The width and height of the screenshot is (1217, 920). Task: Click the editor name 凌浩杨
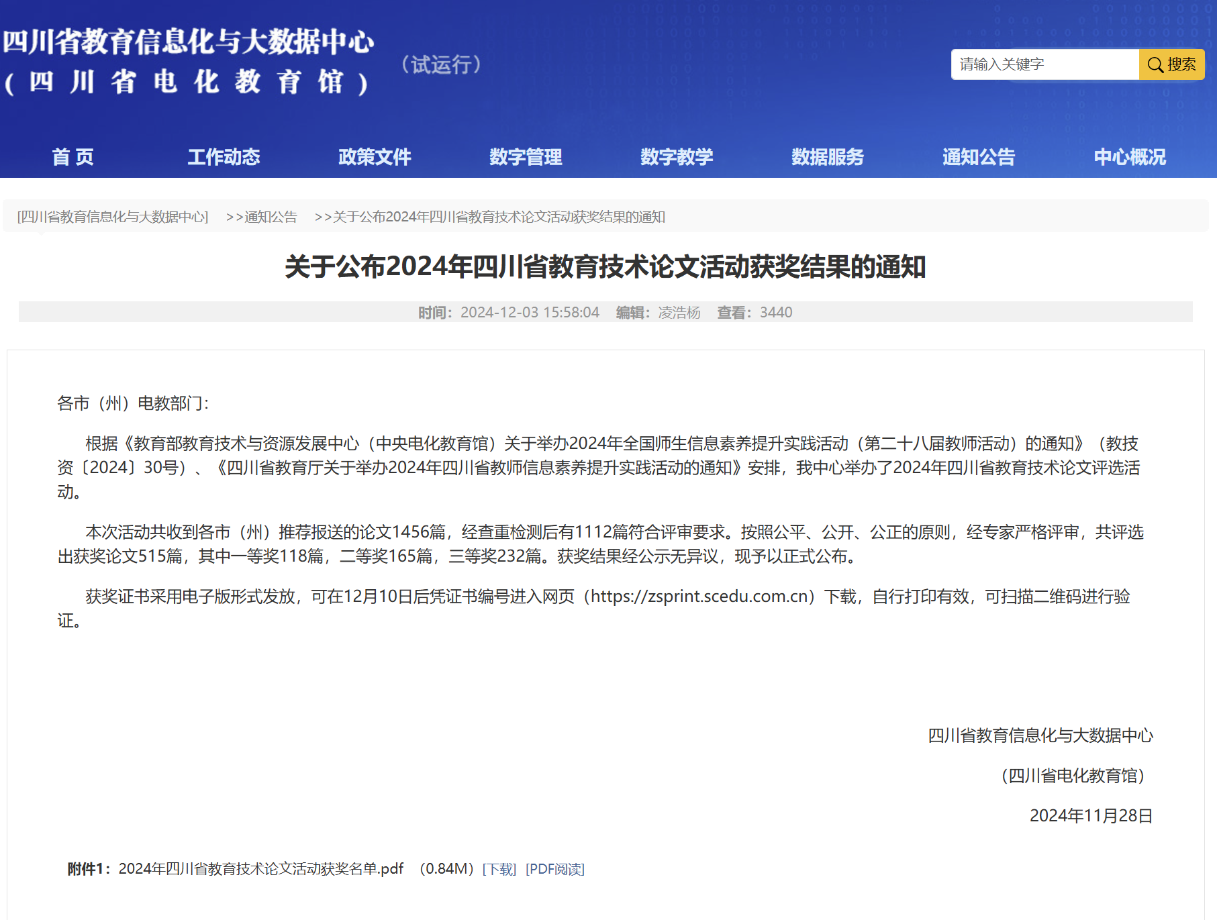pyautogui.click(x=679, y=313)
